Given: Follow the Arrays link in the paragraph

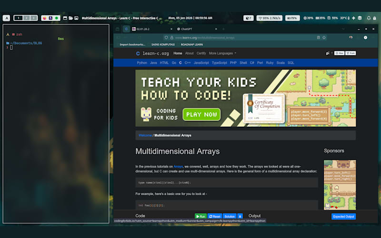Looking at the screenshot, I should point(178,166).
